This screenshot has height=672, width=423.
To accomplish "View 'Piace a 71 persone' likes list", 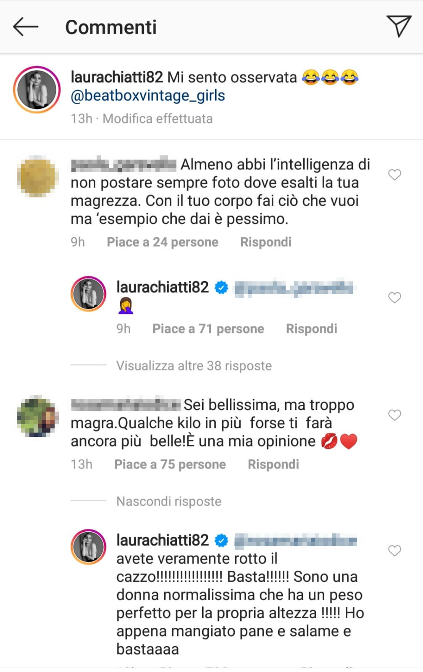I will pos(208,329).
